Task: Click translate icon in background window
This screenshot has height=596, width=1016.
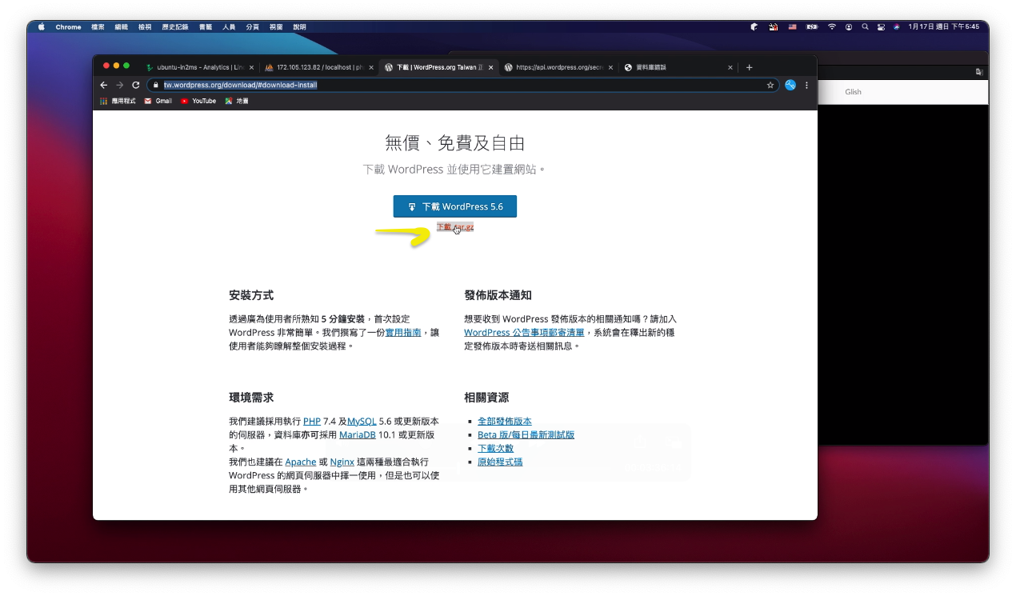Action: click(x=979, y=72)
